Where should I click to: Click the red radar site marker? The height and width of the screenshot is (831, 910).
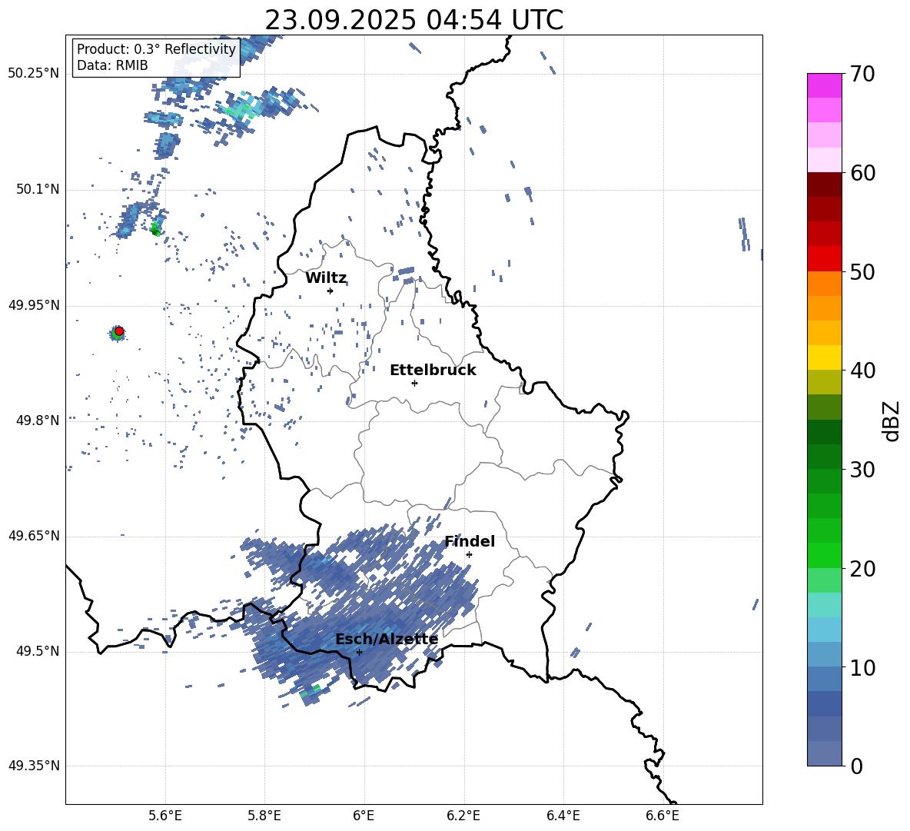119,331
